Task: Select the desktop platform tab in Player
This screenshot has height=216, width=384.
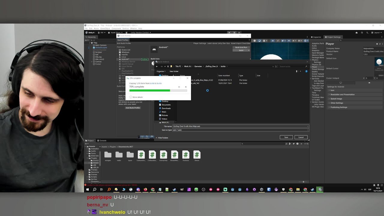Action: [x=340, y=83]
